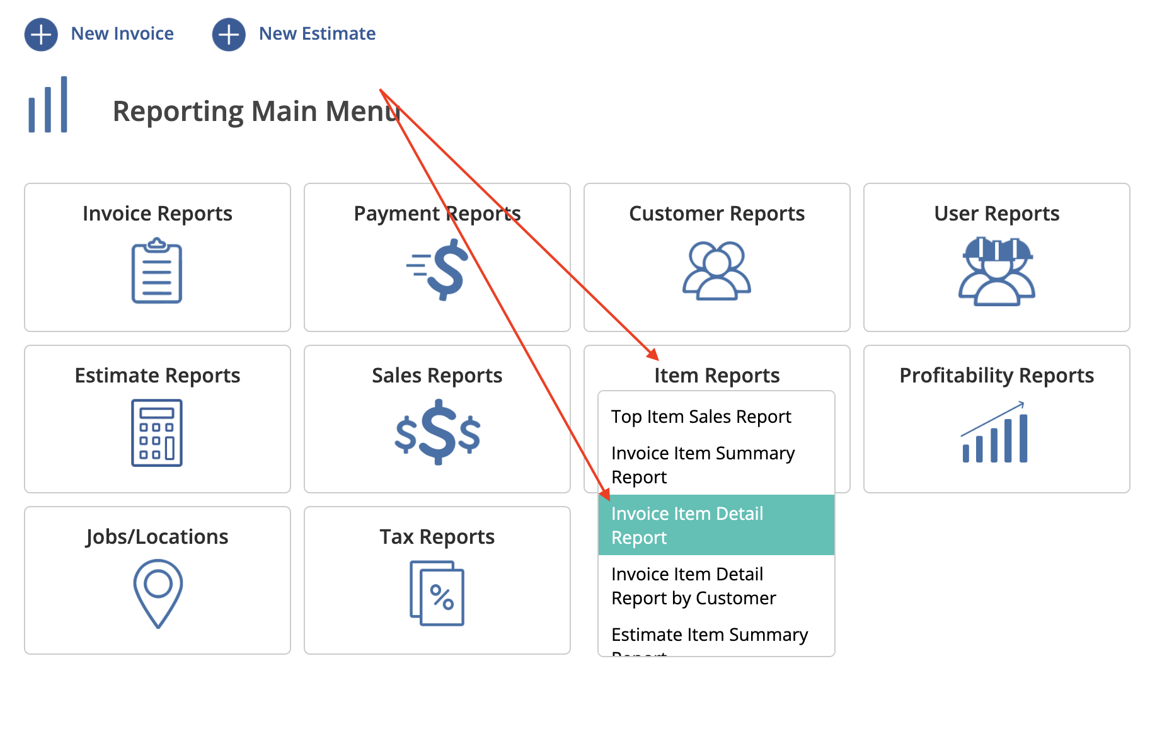Click the New Invoice link
Image resolution: width=1162 pixels, height=736 pixels.
122,33
